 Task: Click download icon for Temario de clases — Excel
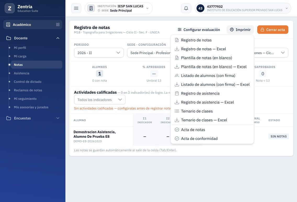177,120
